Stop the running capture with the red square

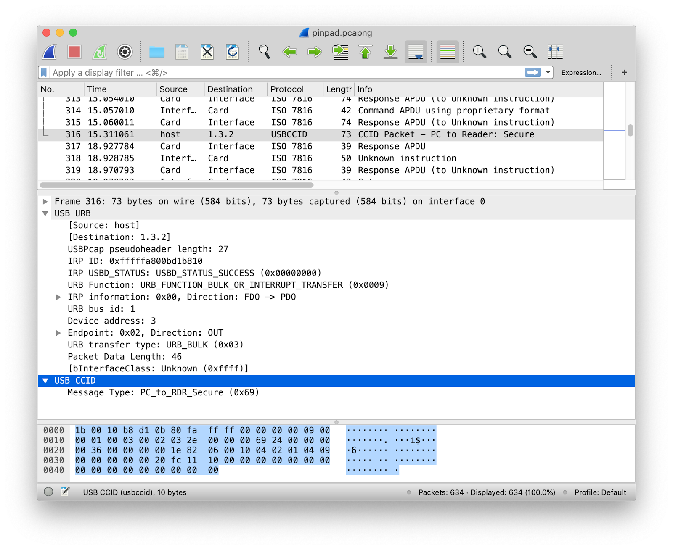click(x=74, y=52)
